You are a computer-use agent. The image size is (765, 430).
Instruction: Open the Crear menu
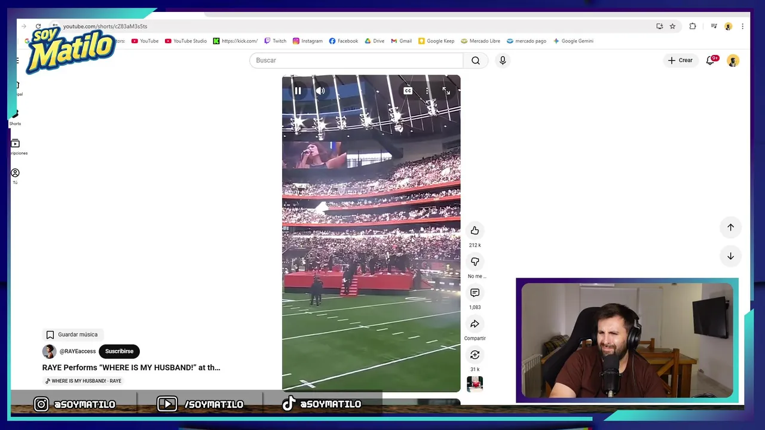[x=680, y=60]
